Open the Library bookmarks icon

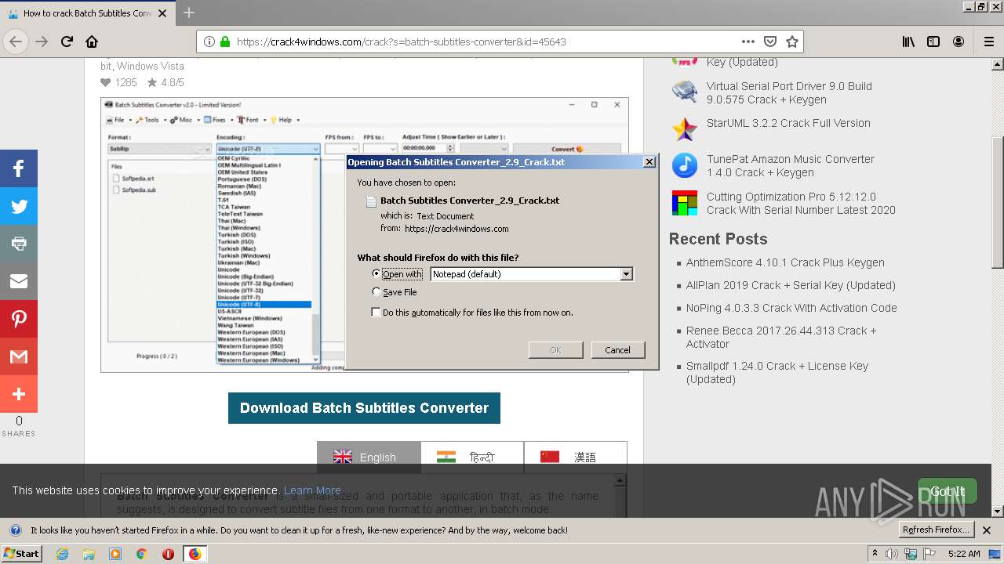pos(908,42)
